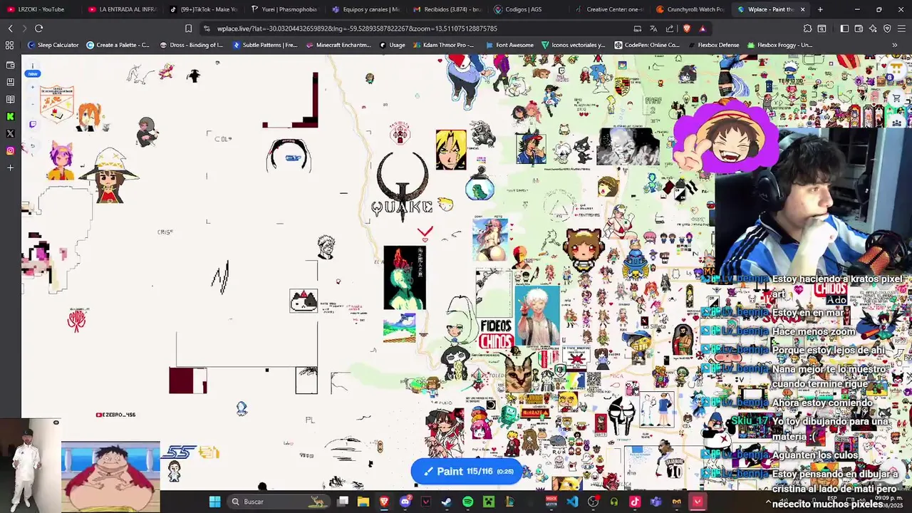The height and width of the screenshot is (513, 912).
Task: Open Flexbox Froggy bookmark
Action: pyautogui.click(x=779, y=45)
